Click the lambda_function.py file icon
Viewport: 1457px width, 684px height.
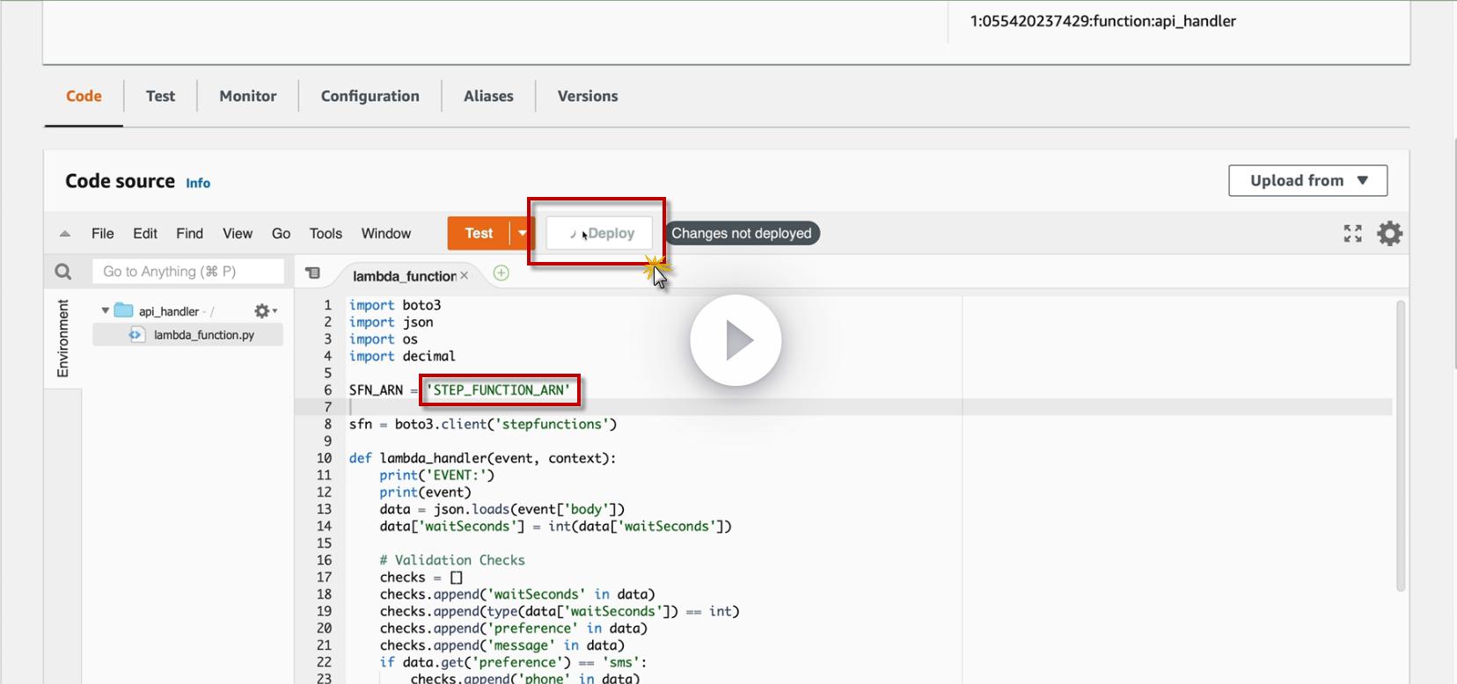pos(136,334)
